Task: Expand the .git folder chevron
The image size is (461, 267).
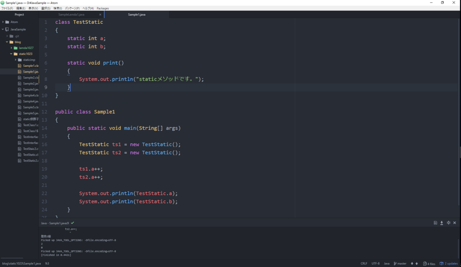Action: tap(7, 36)
